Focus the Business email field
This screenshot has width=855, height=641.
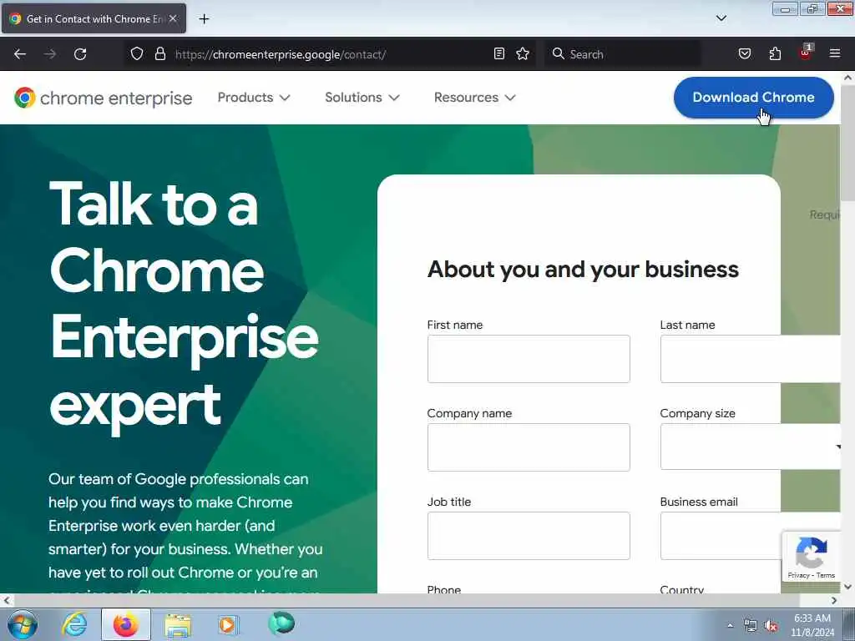721,535
